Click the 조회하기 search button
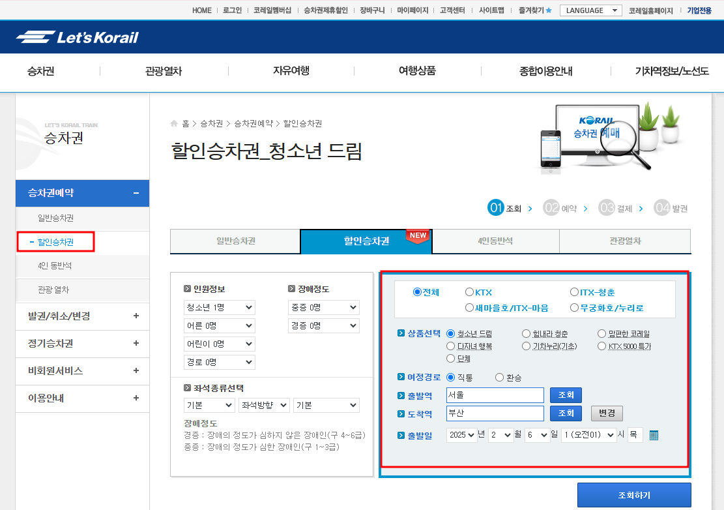This screenshot has width=724, height=510. [634, 495]
